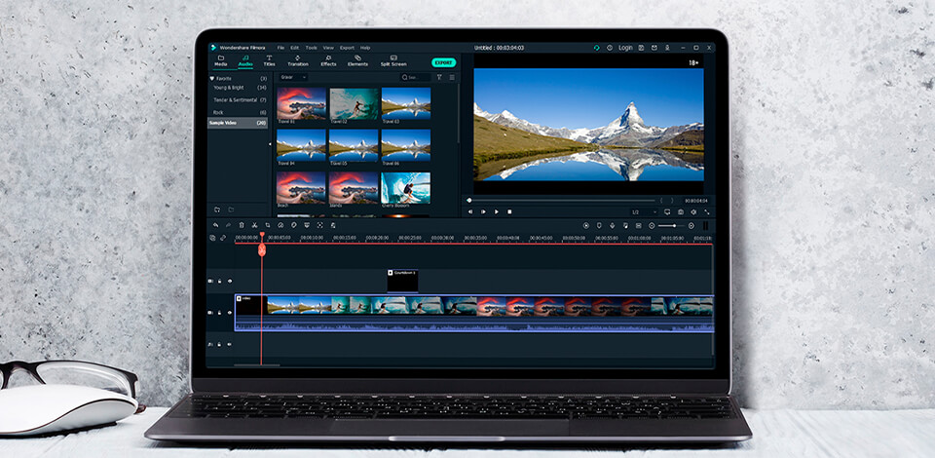Select the Tender & Sentimental category
Viewport: 935px width, 458px height.
[240, 100]
